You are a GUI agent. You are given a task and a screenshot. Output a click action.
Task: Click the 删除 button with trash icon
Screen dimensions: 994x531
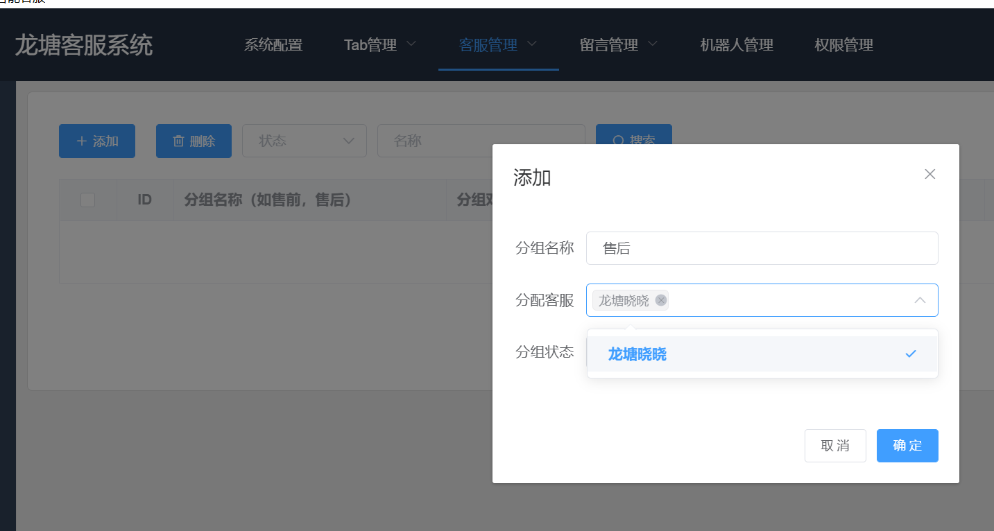[194, 141]
